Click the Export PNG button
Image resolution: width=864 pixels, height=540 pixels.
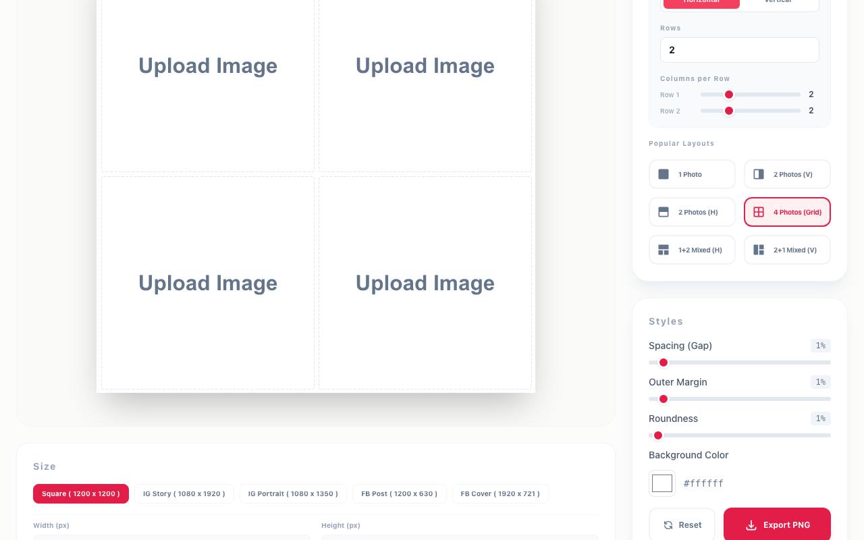point(777,524)
